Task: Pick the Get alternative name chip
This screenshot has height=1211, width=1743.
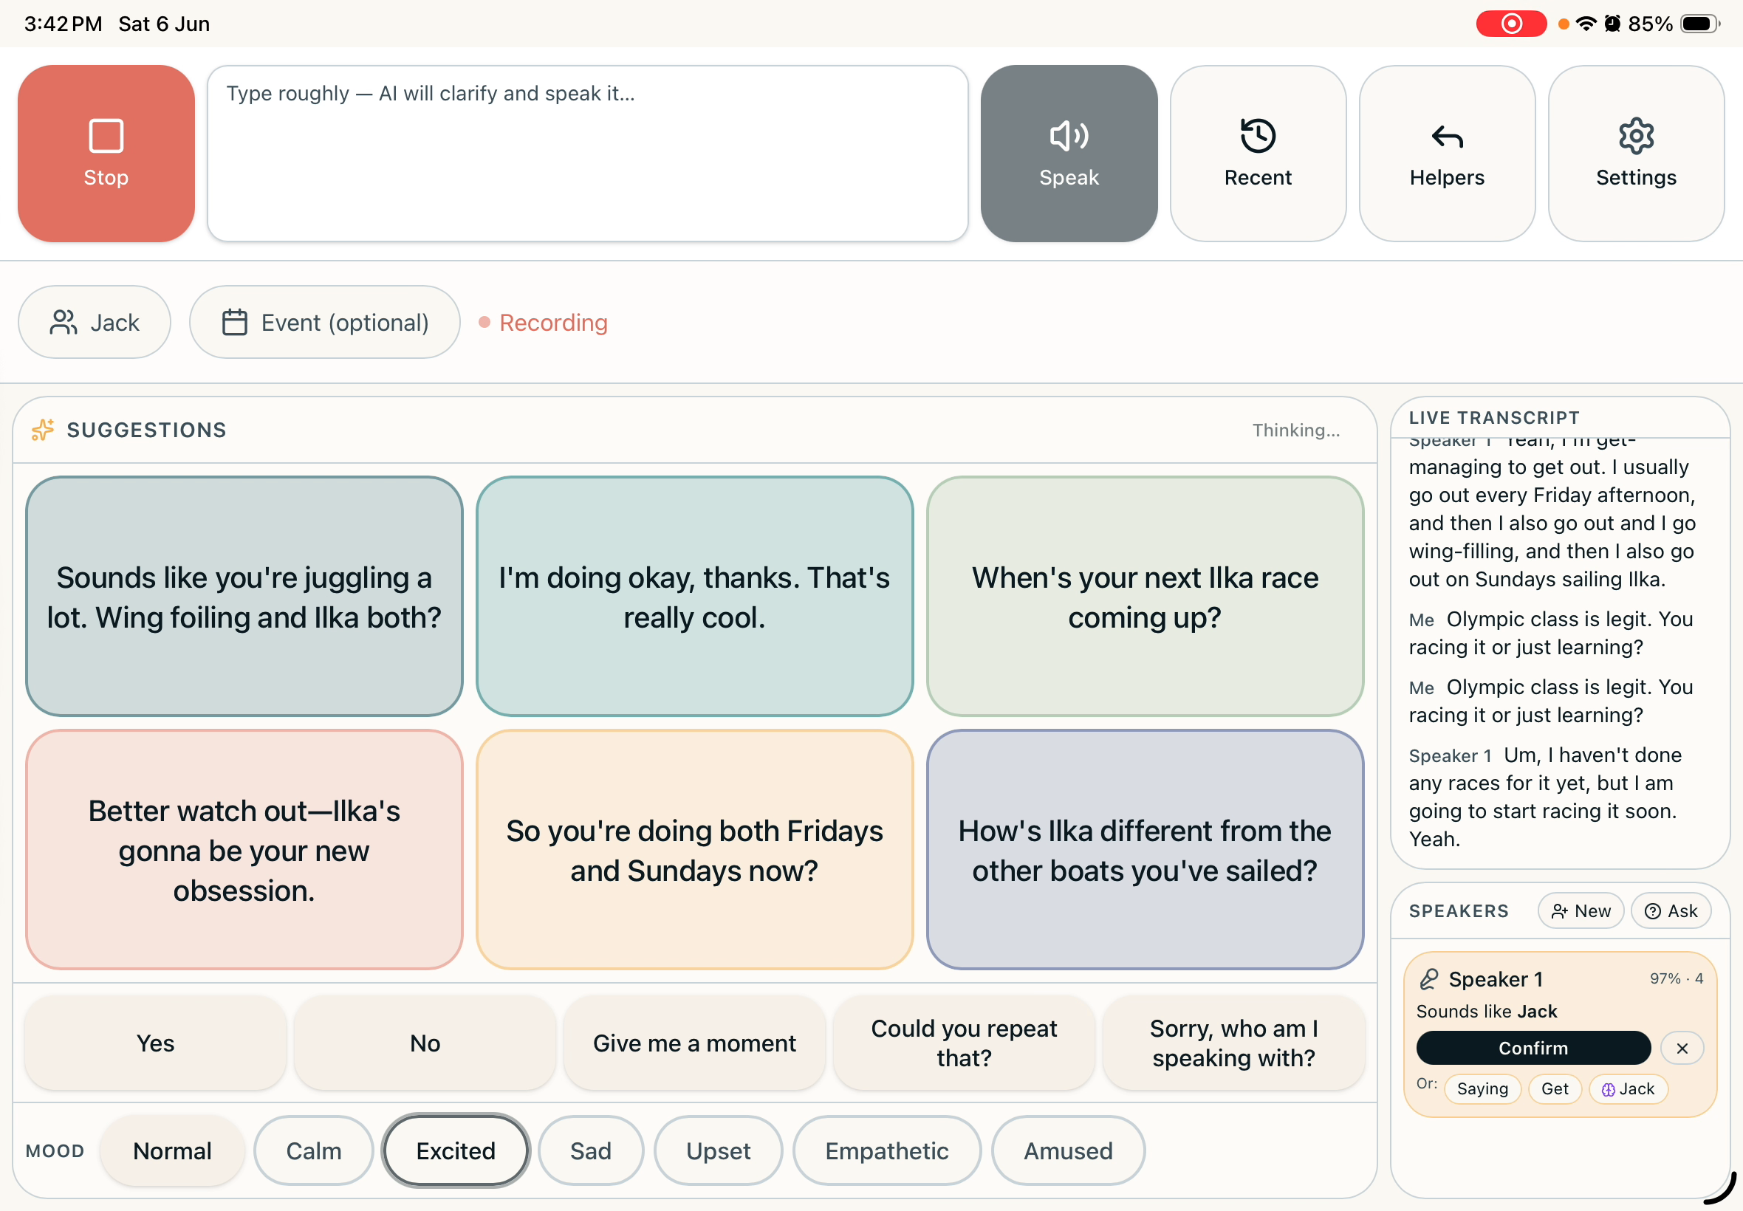Action: tap(1554, 1090)
